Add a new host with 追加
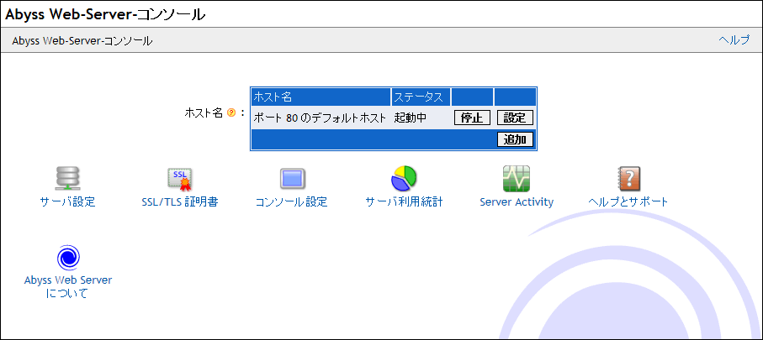The height and width of the screenshot is (340, 763). pyautogui.click(x=515, y=140)
